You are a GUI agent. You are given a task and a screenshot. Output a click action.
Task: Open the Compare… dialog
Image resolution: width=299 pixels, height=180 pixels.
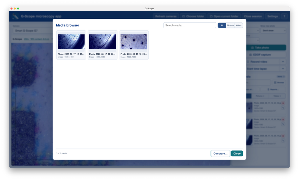220,153
